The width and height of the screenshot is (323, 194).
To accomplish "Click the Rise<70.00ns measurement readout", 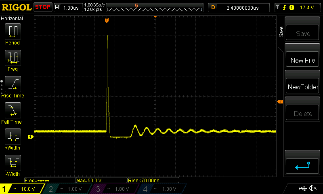I will click(153, 180).
